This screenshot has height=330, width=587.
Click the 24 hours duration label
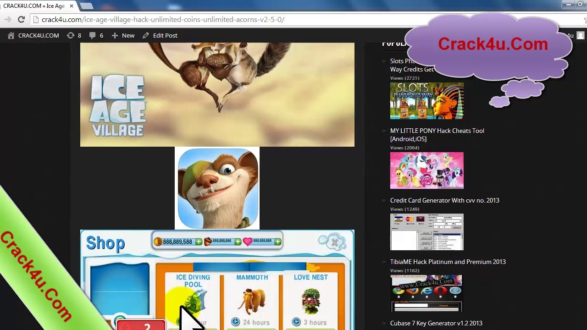[x=256, y=323]
